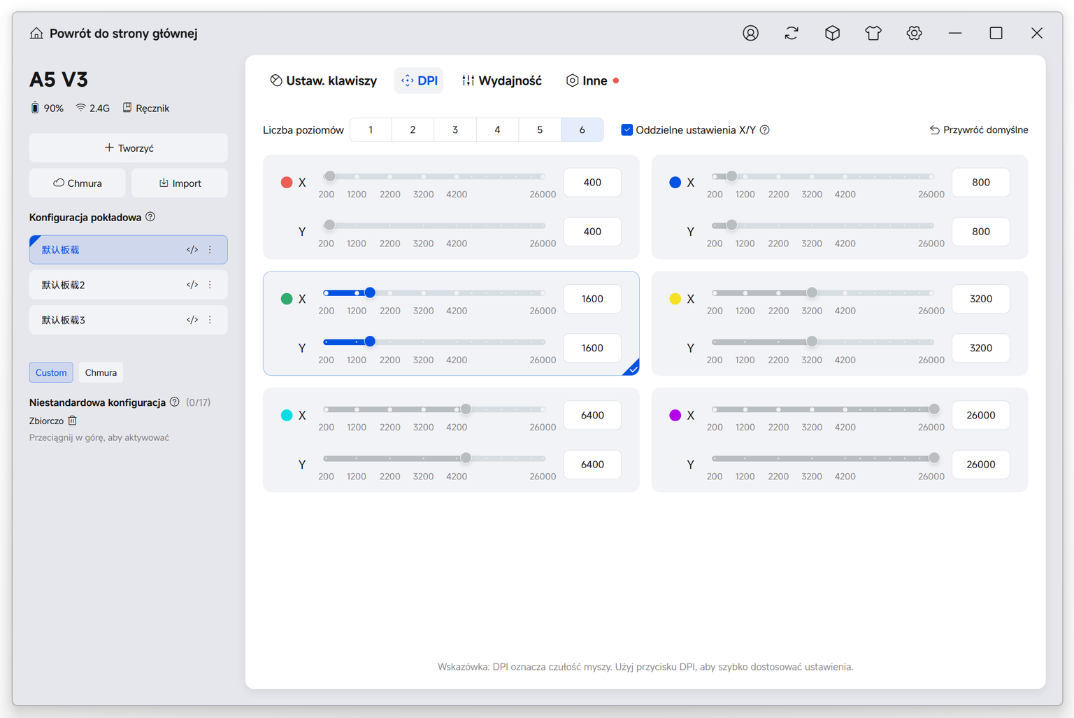Image resolution: width=1074 pixels, height=718 pixels.
Task: Click the code icon on 默认板载 profile
Action: 192,250
